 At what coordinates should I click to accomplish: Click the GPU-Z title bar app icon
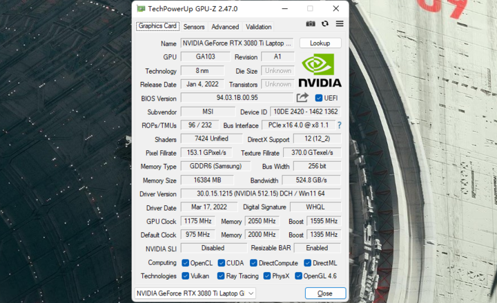click(x=141, y=8)
